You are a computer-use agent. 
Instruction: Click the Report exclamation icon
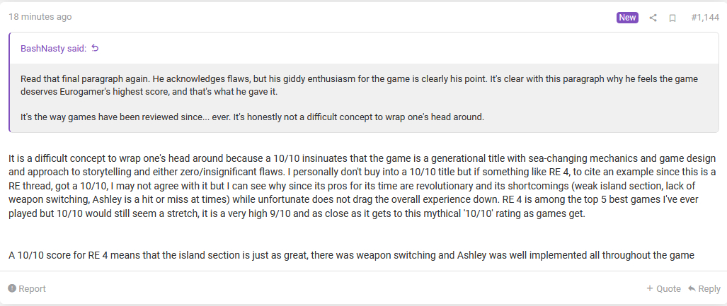click(12, 288)
